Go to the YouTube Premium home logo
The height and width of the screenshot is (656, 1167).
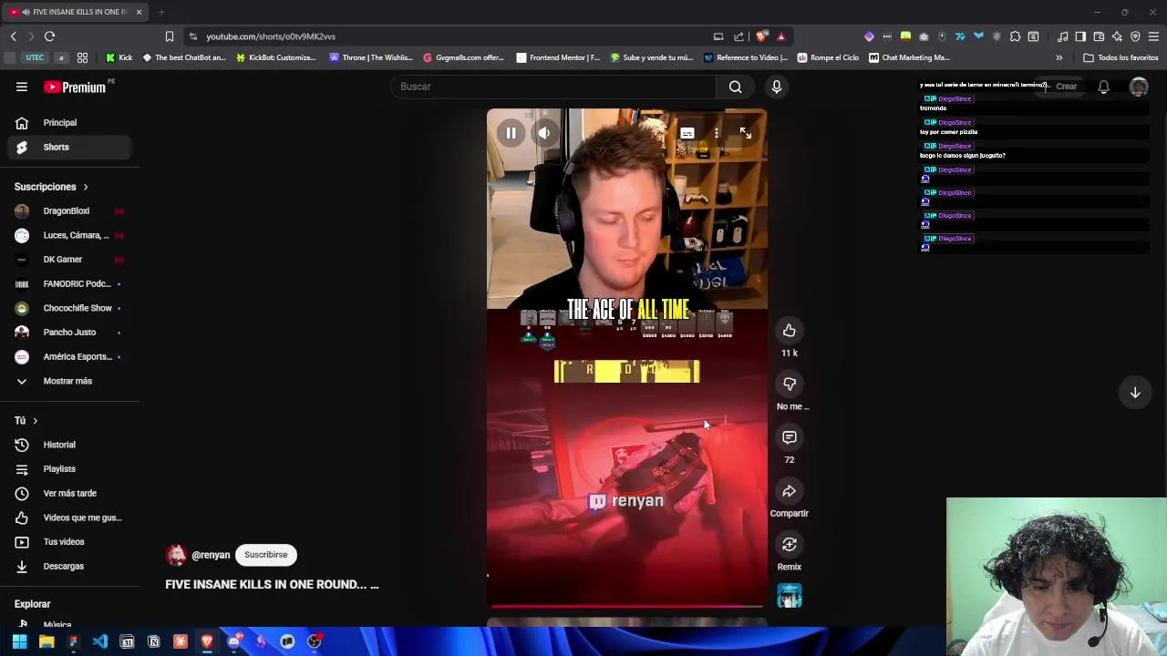point(75,87)
